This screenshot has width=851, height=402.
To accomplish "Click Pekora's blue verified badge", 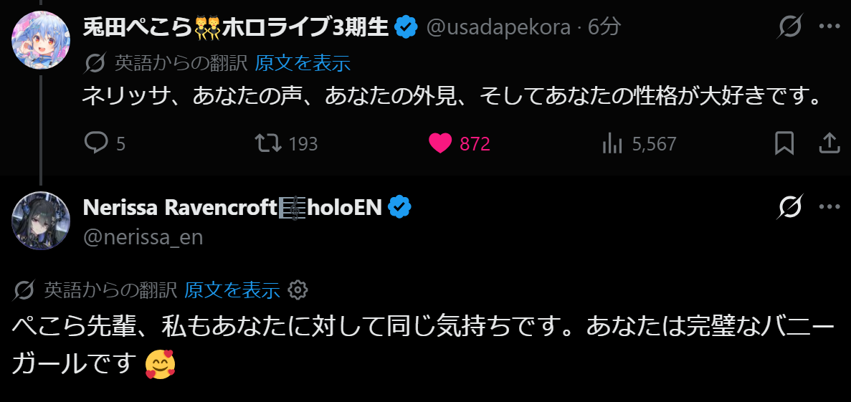I will point(407,27).
